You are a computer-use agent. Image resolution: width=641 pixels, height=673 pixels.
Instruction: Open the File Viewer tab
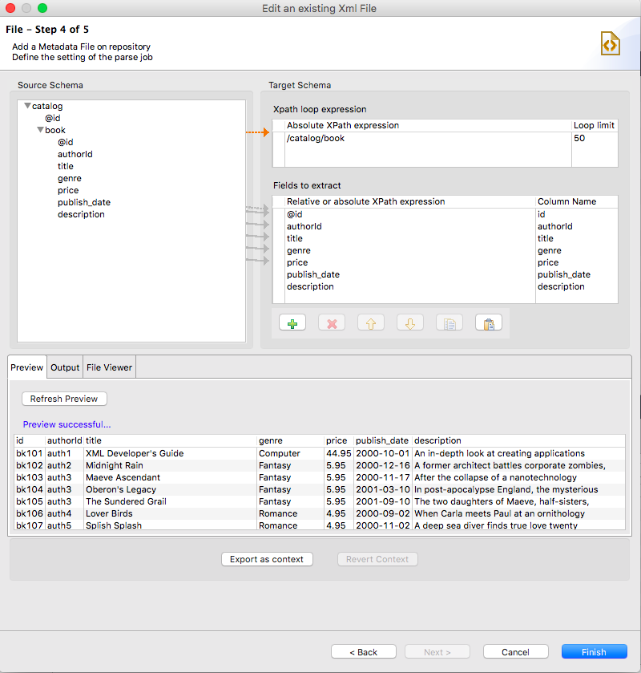click(x=109, y=367)
